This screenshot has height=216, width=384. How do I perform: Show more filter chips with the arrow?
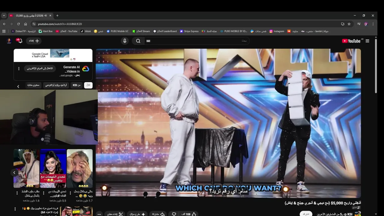coord(18,86)
